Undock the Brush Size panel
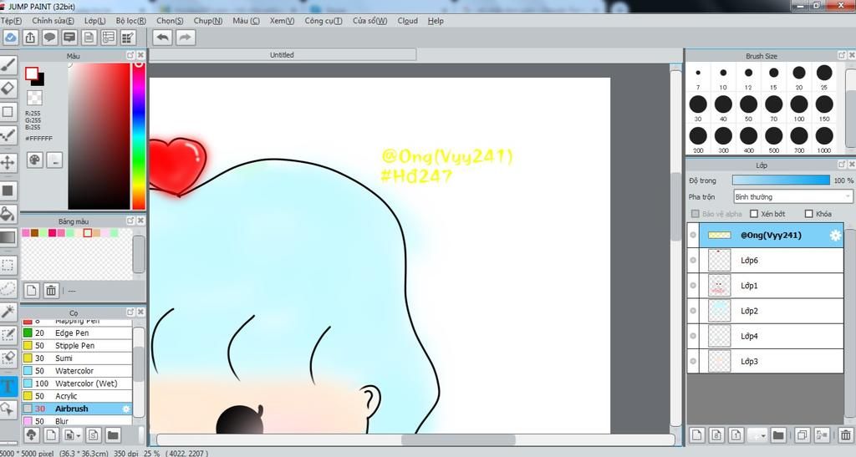856x457 pixels. tap(842, 55)
